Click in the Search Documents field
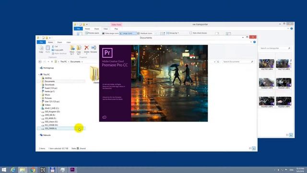Image resolution: width=307 pixels, height=173 pixels. pos(238,62)
